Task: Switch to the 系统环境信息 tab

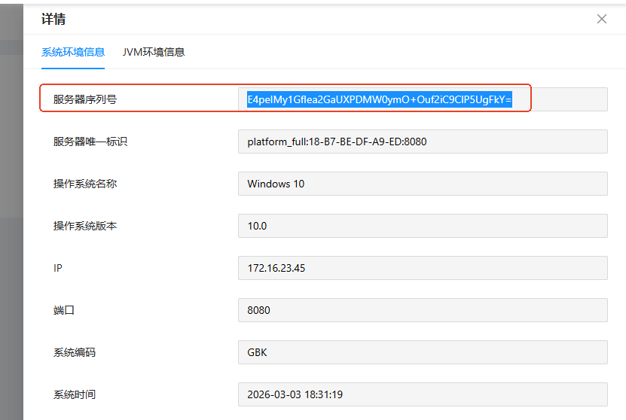Action: click(x=73, y=52)
